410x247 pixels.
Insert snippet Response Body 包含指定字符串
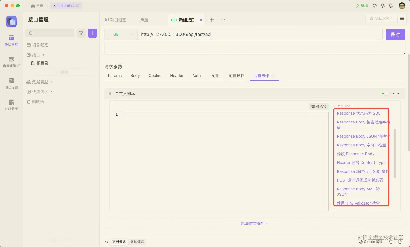point(363,125)
